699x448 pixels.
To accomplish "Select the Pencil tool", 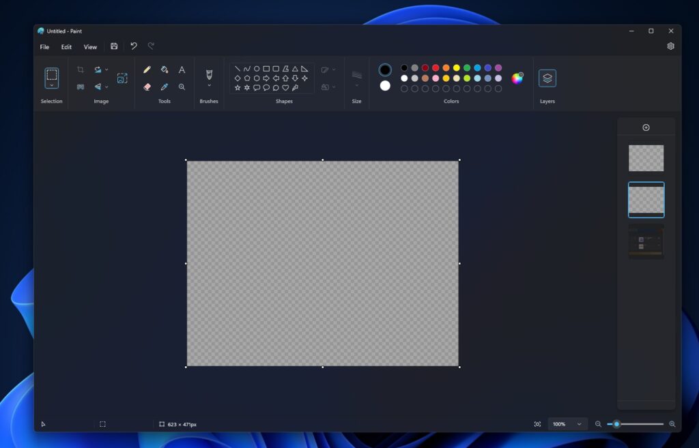I will coord(147,70).
